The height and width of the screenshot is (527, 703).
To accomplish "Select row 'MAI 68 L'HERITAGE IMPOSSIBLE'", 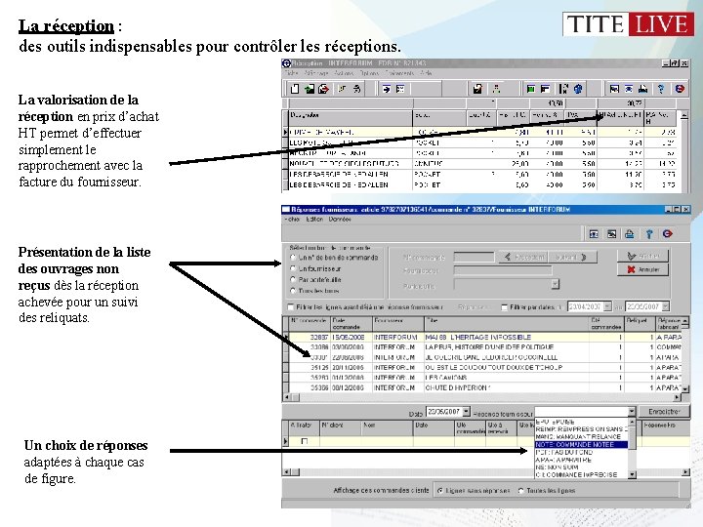I will (485, 337).
